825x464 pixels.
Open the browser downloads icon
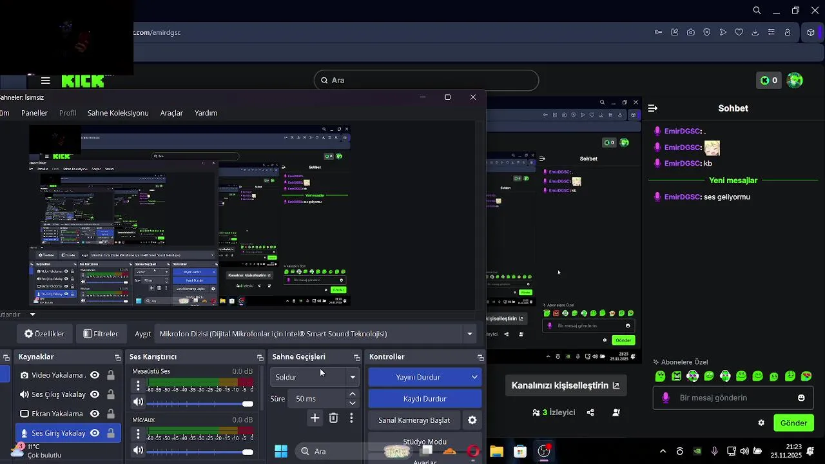tap(755, 32)
